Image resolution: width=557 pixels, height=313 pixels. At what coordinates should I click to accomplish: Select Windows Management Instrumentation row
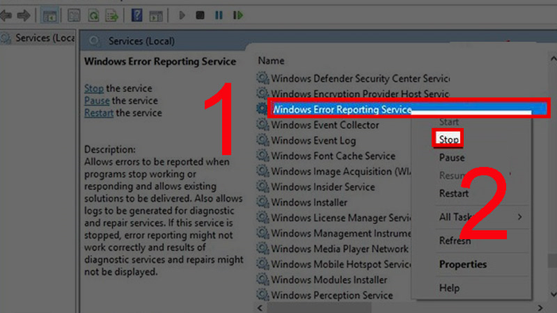tap(333, 234)
